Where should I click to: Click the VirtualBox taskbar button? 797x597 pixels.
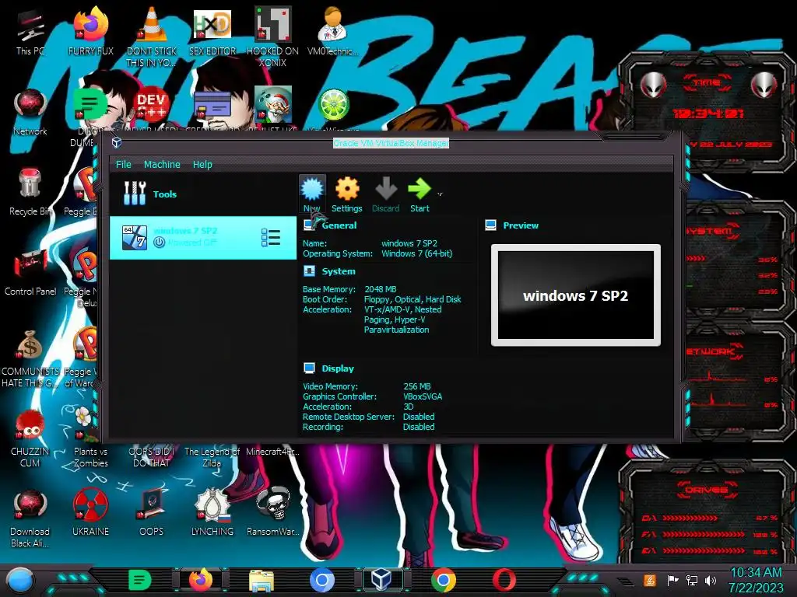pos(381,580)
